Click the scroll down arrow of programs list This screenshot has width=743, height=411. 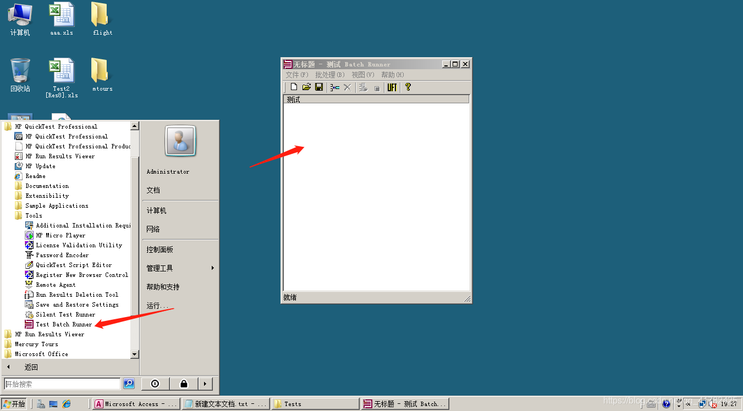[135, 354]
